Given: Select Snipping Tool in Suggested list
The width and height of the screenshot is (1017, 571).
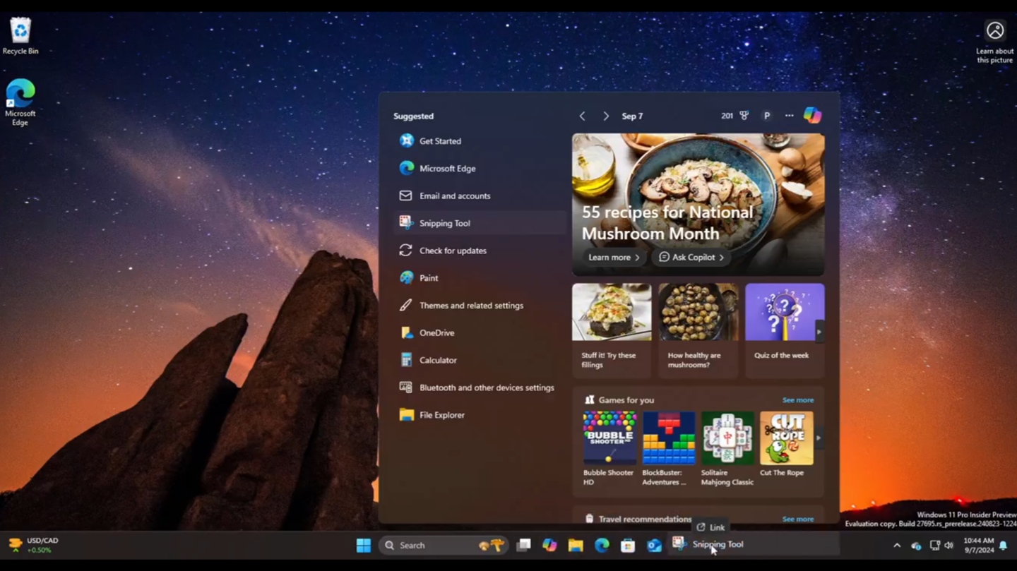Looking at the screenshot, I should 480,223.
